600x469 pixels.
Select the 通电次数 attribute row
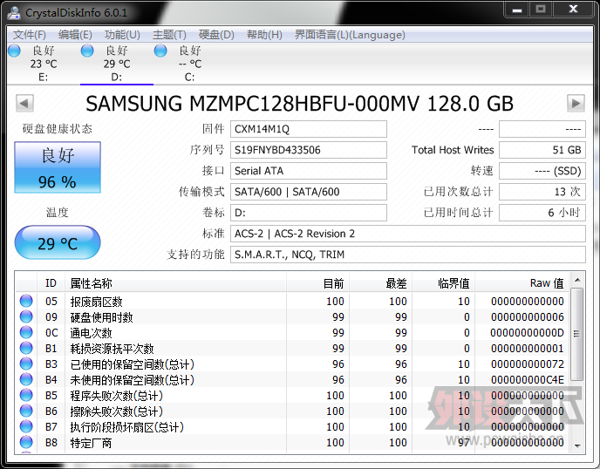[292, 332]
